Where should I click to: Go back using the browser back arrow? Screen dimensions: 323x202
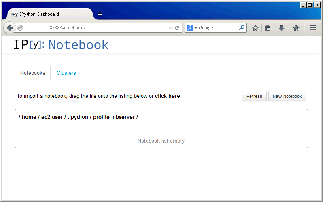pyautogui.click(x=9, y=28)
